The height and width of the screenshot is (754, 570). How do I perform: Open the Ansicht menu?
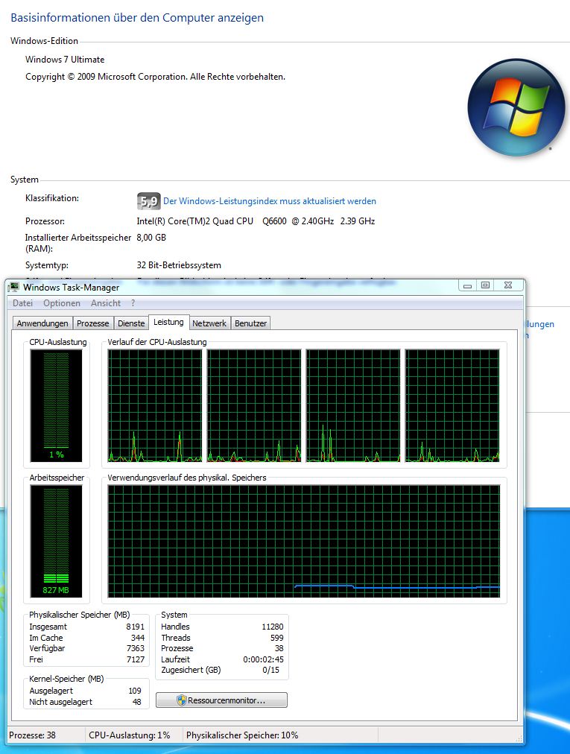pyautogui.click(x=106, y=303)
